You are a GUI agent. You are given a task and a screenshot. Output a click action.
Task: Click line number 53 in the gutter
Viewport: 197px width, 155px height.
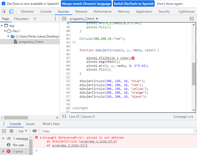click(68, 81)
